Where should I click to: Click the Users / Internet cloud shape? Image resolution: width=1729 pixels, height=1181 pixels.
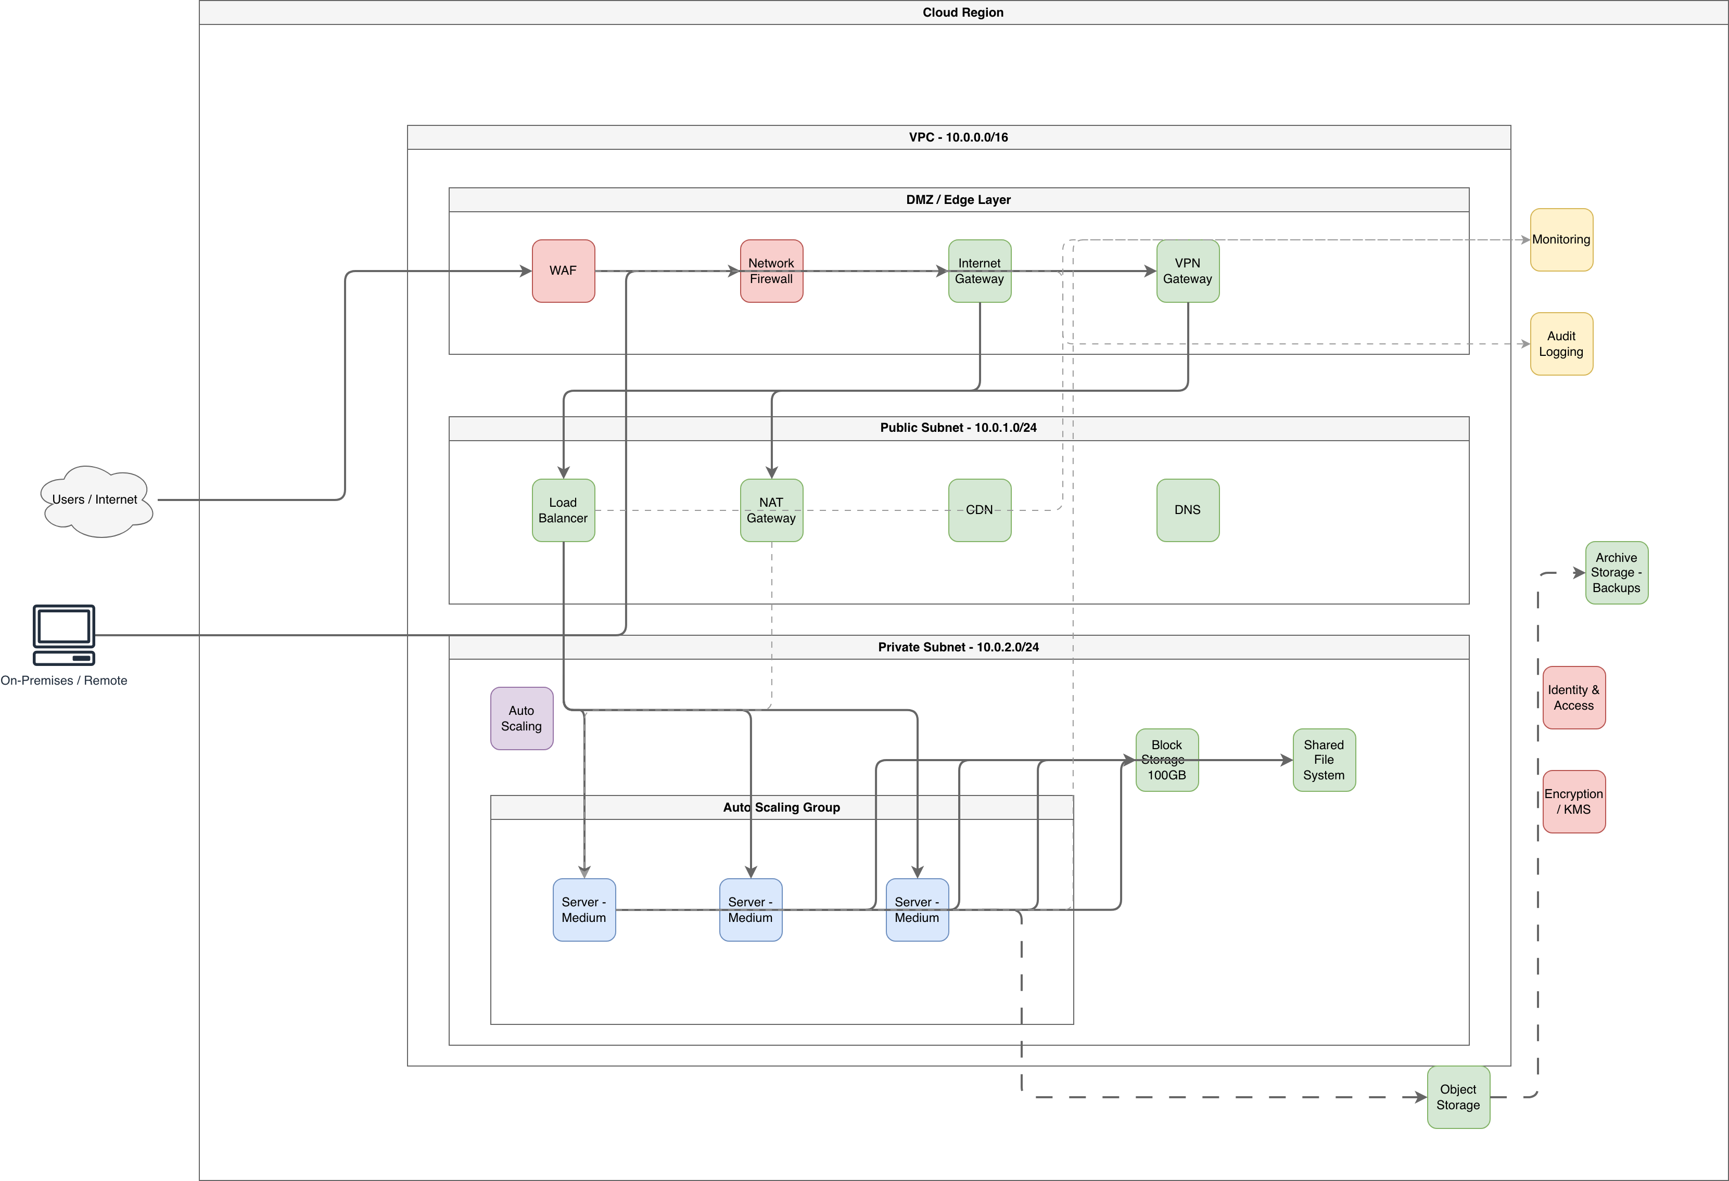click(x=96, y=500)
